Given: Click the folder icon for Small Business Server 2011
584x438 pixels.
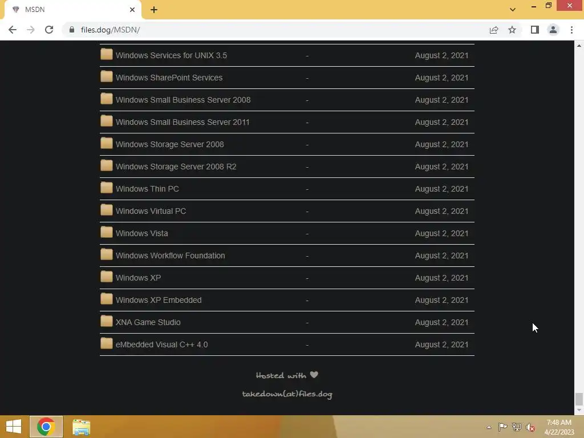Looking at the screenshot, I should (x=107, y=121).
